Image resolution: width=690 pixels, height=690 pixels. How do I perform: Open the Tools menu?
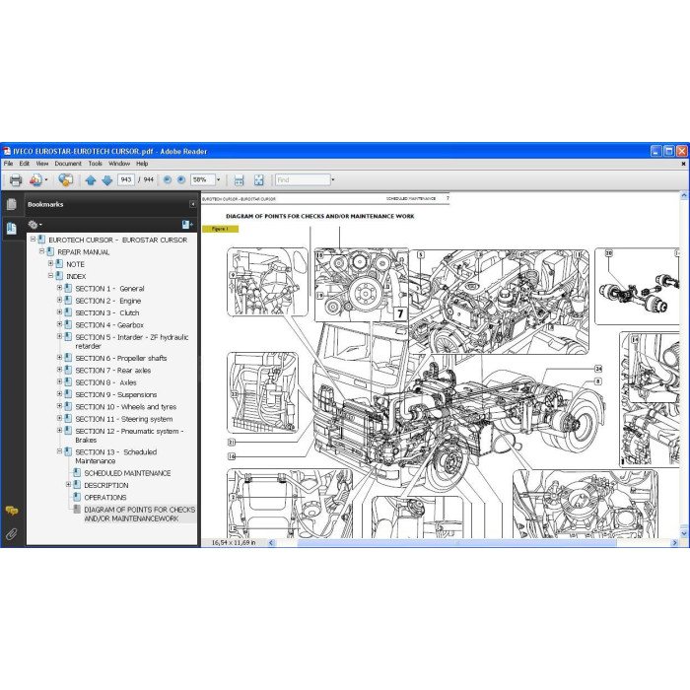point(95,164)
